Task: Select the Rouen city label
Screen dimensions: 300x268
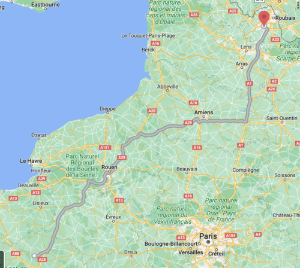Action: pyautogui.click(x=109, y=167)
